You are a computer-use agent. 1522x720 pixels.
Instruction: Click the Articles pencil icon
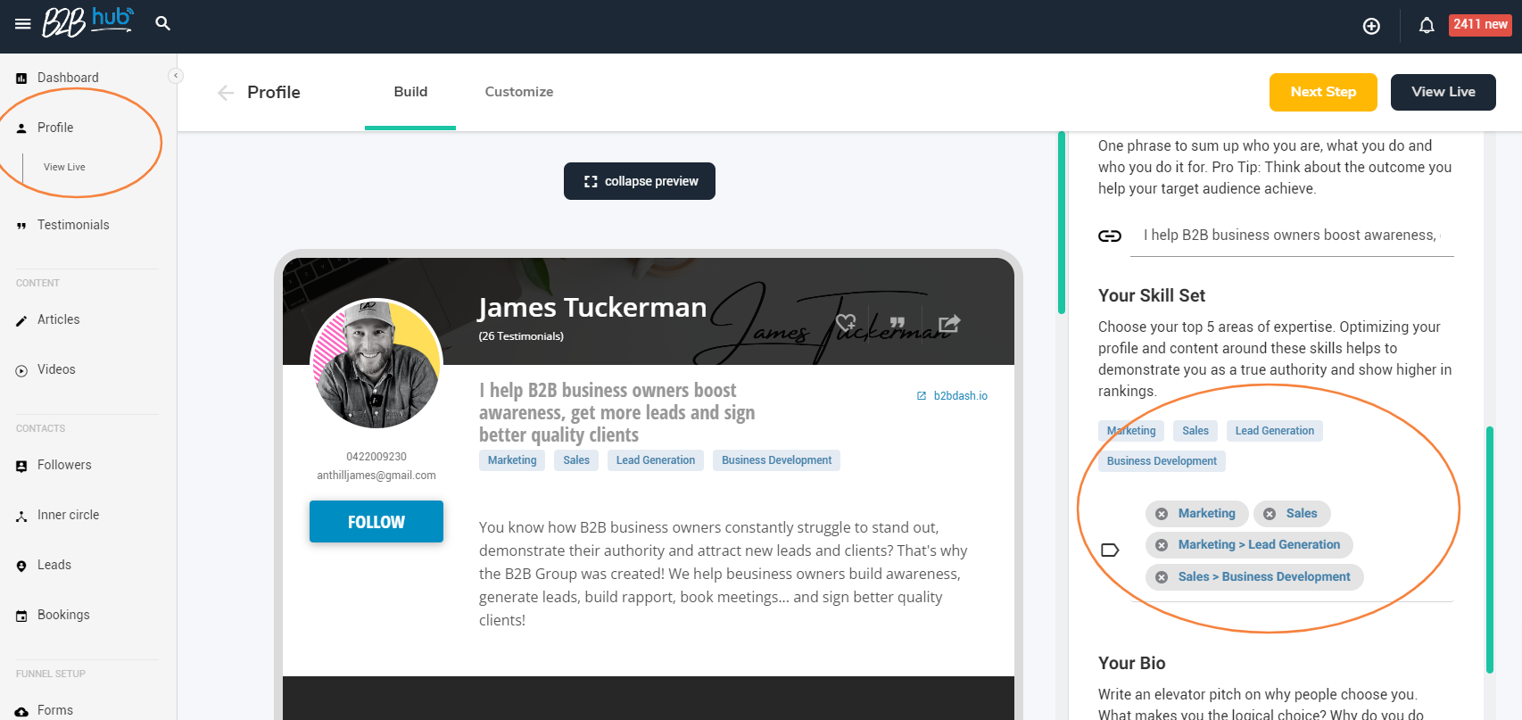[21, 320]
